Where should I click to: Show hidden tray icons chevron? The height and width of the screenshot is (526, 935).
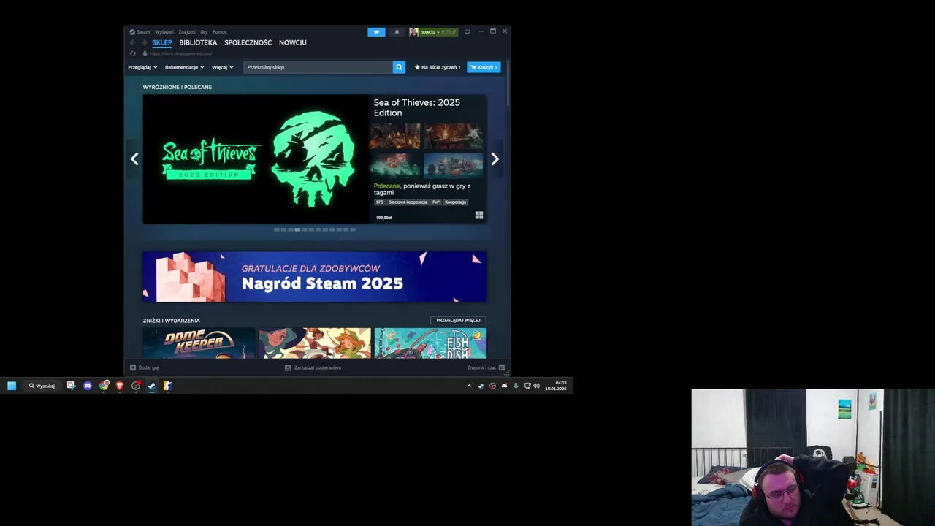click(469, 386)
